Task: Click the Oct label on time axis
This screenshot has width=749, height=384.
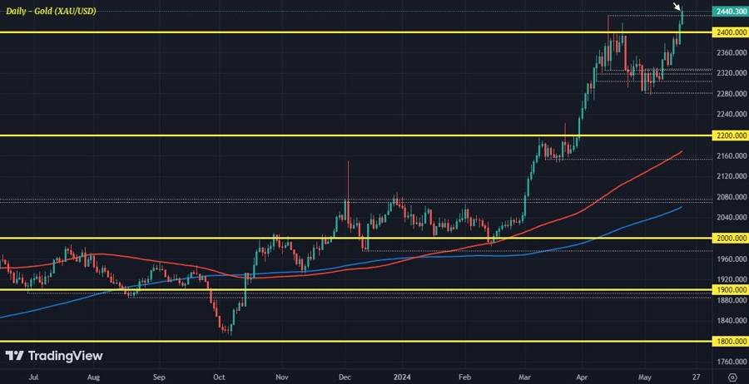Action: click(219, 377)
